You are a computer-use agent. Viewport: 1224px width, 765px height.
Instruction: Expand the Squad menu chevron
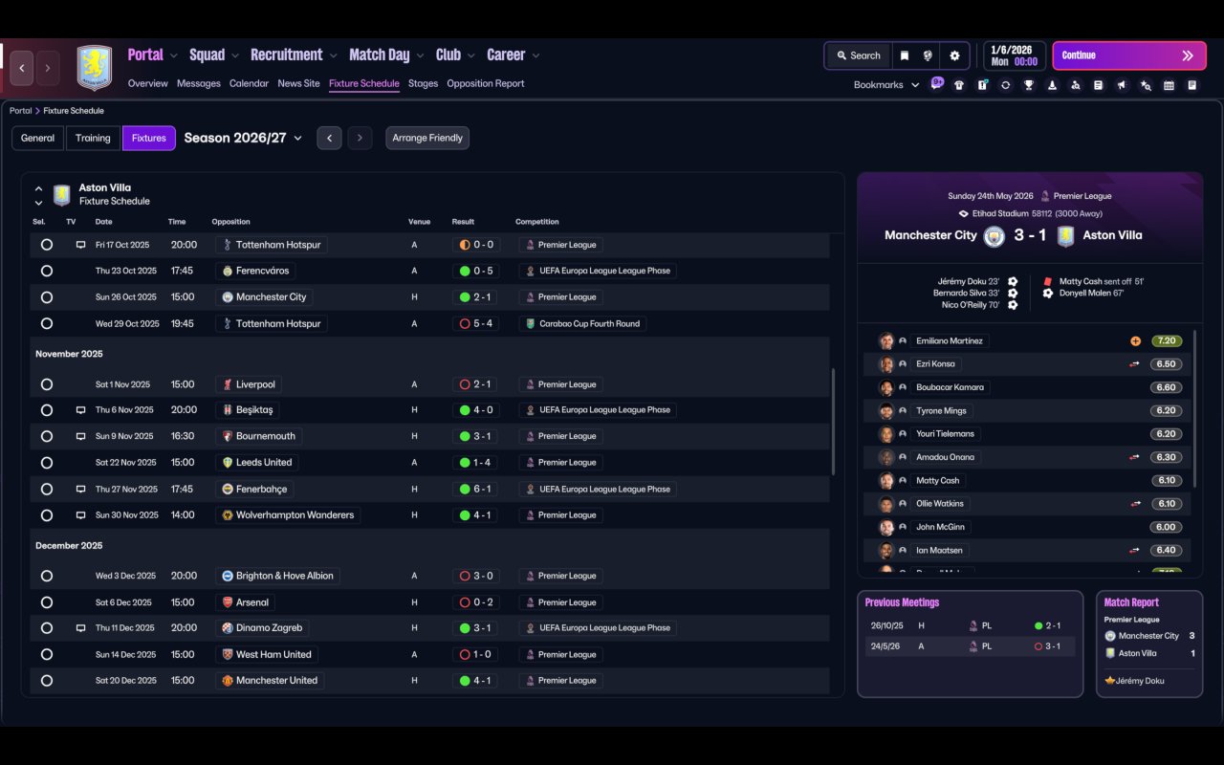(235, 55)
